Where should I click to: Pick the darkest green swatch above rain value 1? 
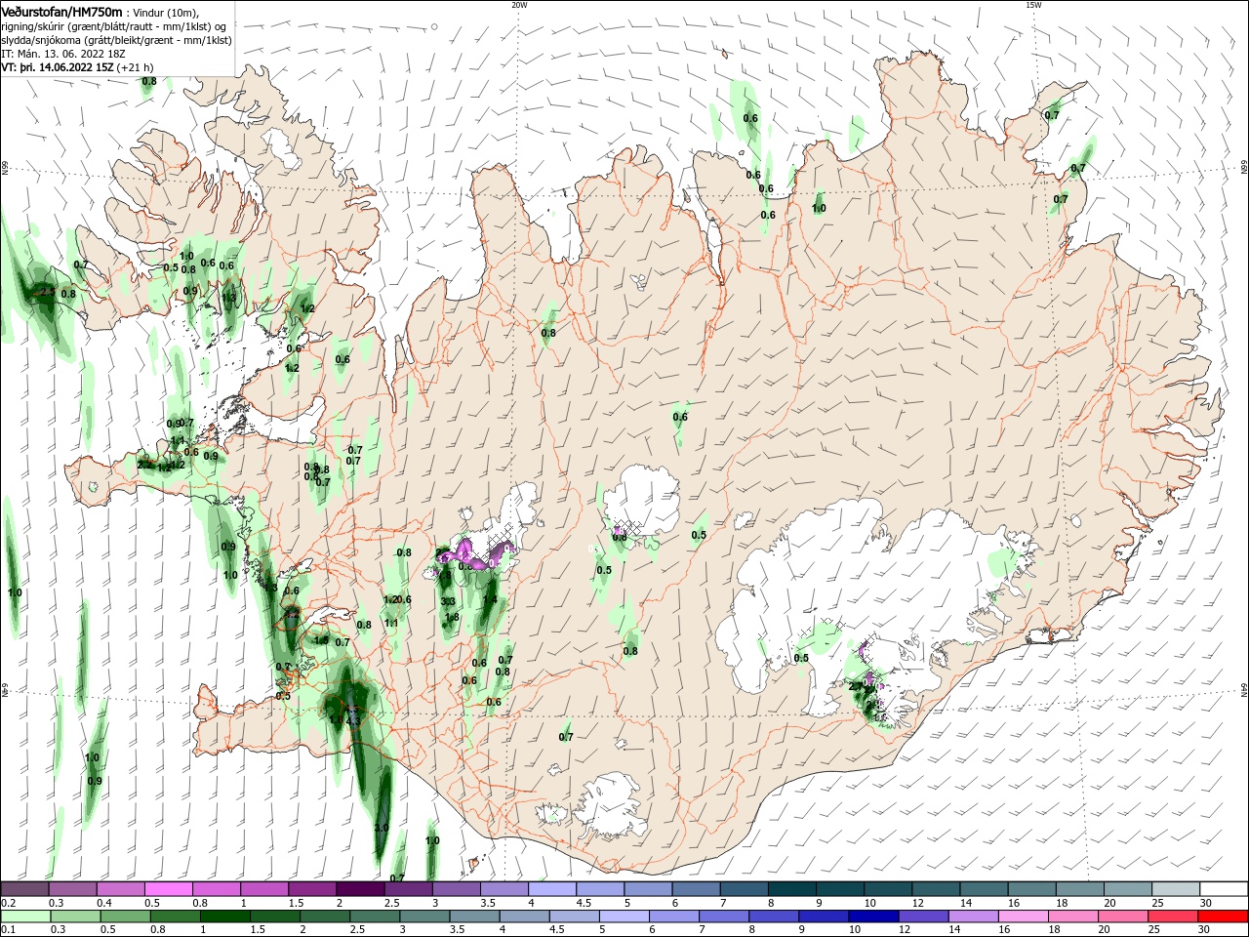pos(224,917)
